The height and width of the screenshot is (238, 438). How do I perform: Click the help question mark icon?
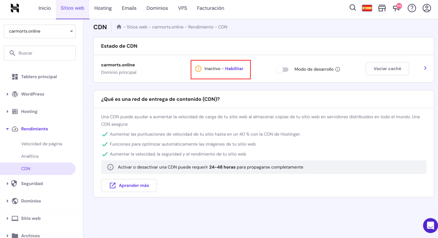click(x=411, y=8)
